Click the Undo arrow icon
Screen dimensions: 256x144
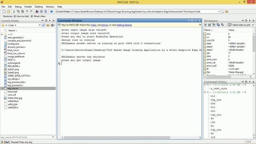click(27, 12)
